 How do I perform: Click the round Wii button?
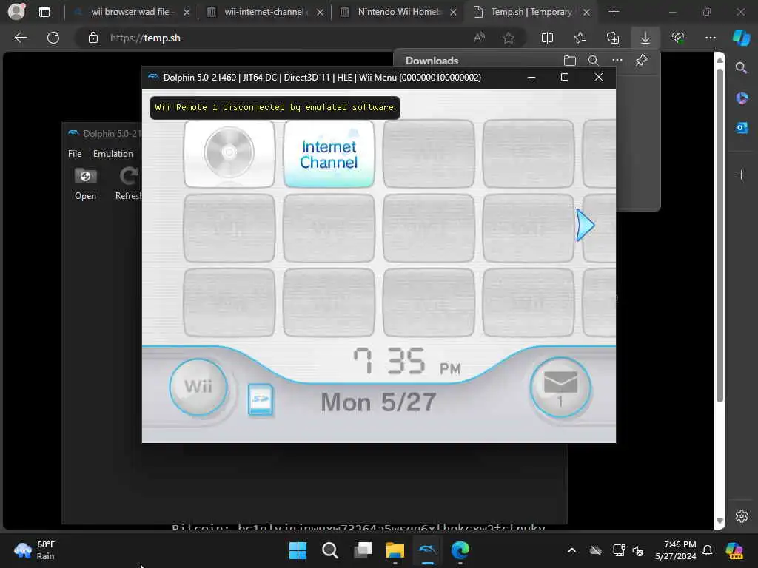198,386
